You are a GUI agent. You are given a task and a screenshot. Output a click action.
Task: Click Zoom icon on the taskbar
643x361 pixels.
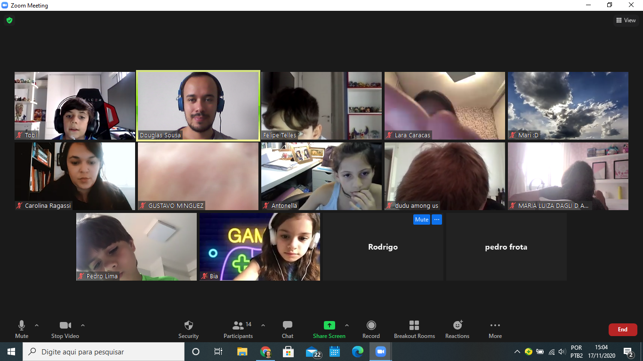click(x=380, y=352)
